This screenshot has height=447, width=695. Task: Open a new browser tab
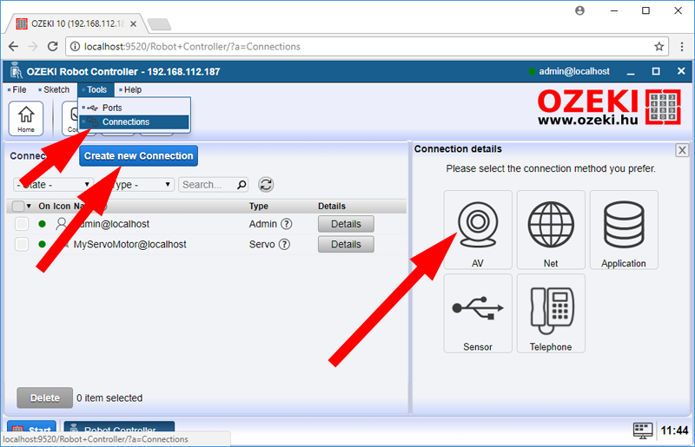point(159,24)
